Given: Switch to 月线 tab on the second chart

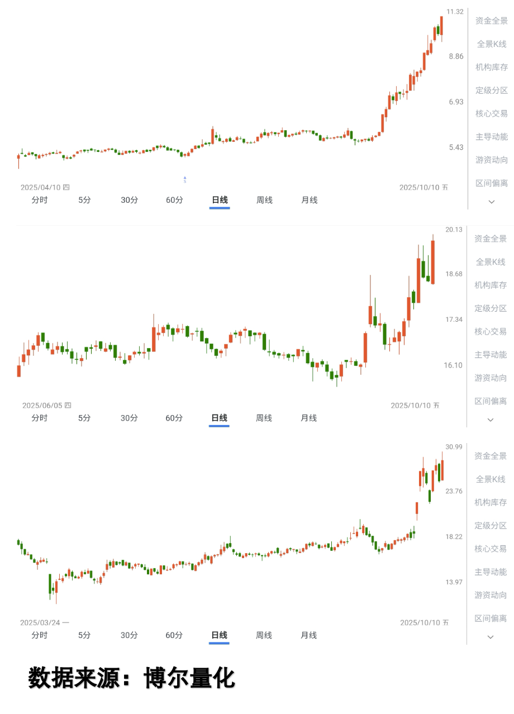Looking at the screenshot, I should (309, 417).
